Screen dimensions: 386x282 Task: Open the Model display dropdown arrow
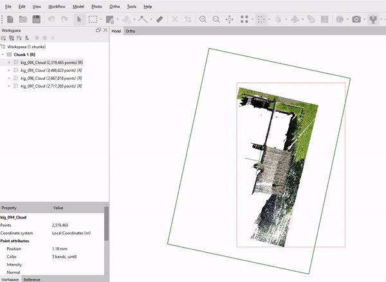[x=286, y=19]
